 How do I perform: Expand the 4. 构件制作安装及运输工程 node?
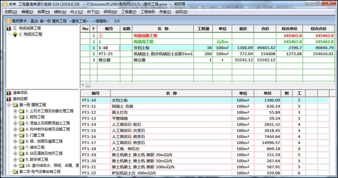pos(15,129)
